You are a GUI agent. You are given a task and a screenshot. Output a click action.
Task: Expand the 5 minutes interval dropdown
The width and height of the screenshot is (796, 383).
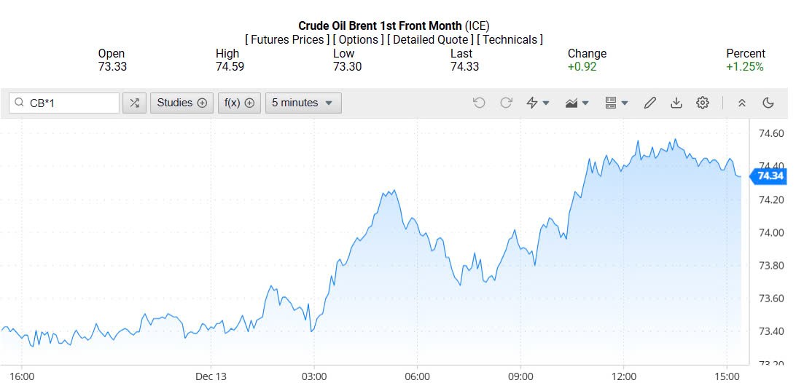[303, 103]
